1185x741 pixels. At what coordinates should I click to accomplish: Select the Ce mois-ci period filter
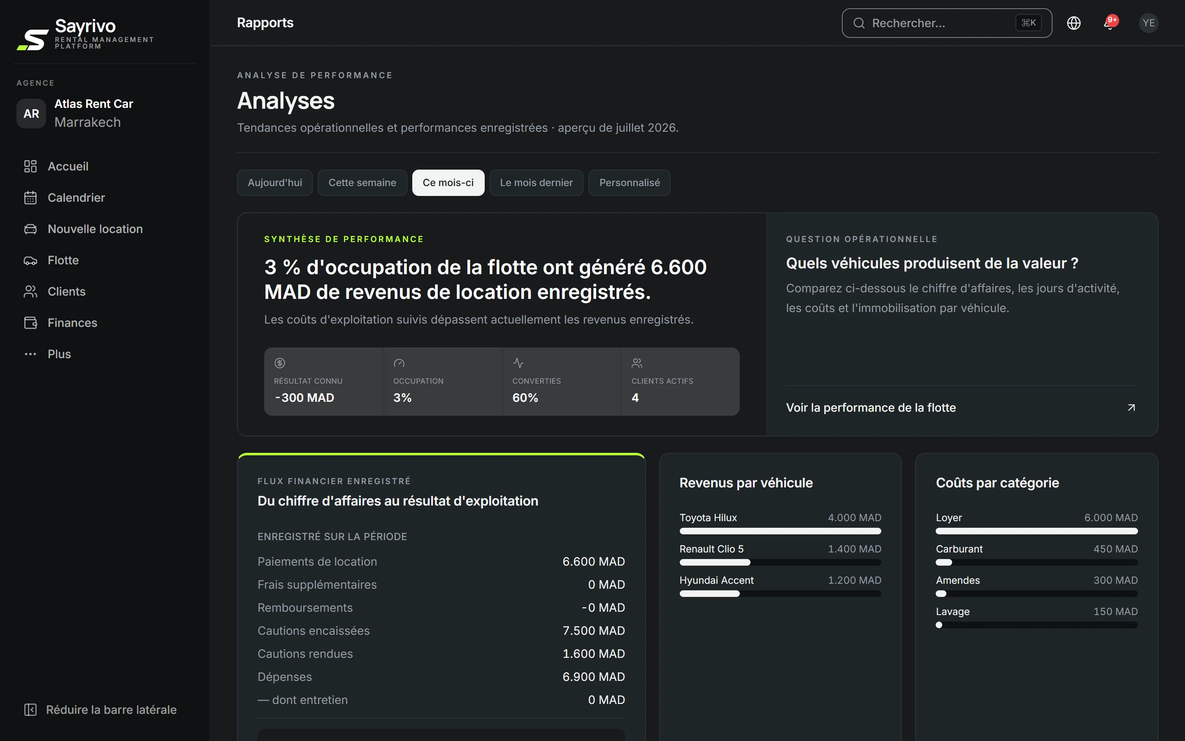tap(448, 183)
